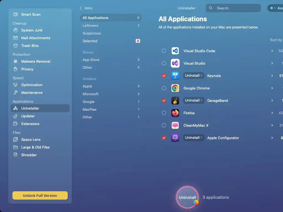Click the Space Lens icon
Viewport: 283px width, 212px height.
[x=15, y=139]
